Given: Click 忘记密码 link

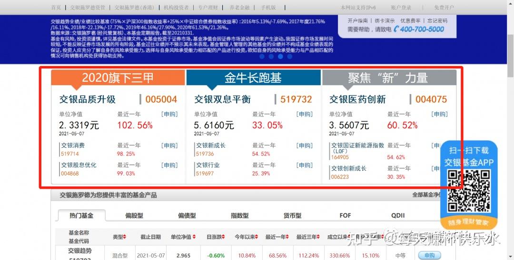Looking at the screenshot, I should click(437, 20).
